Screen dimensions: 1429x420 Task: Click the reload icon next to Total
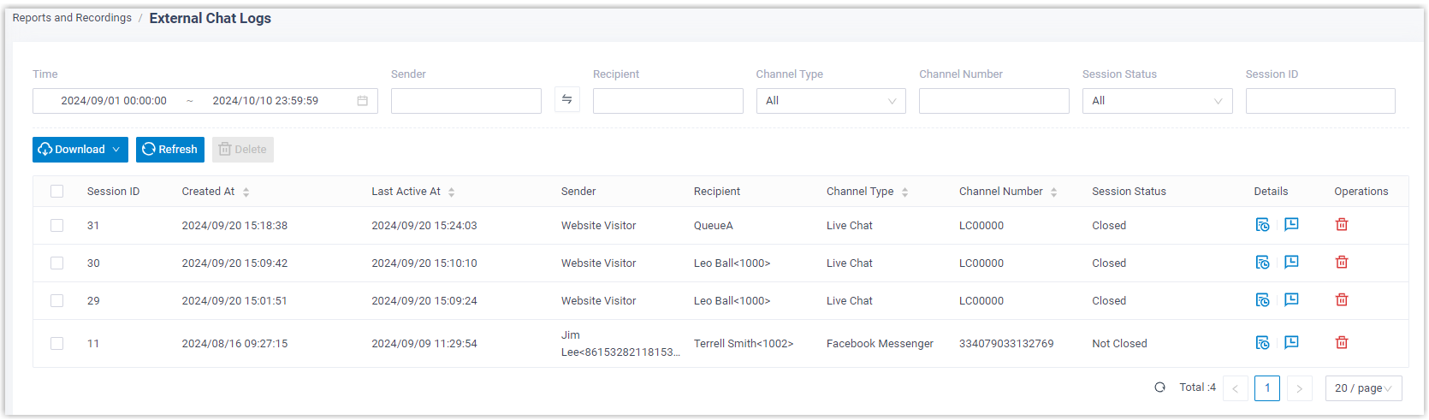point(1159,387)
